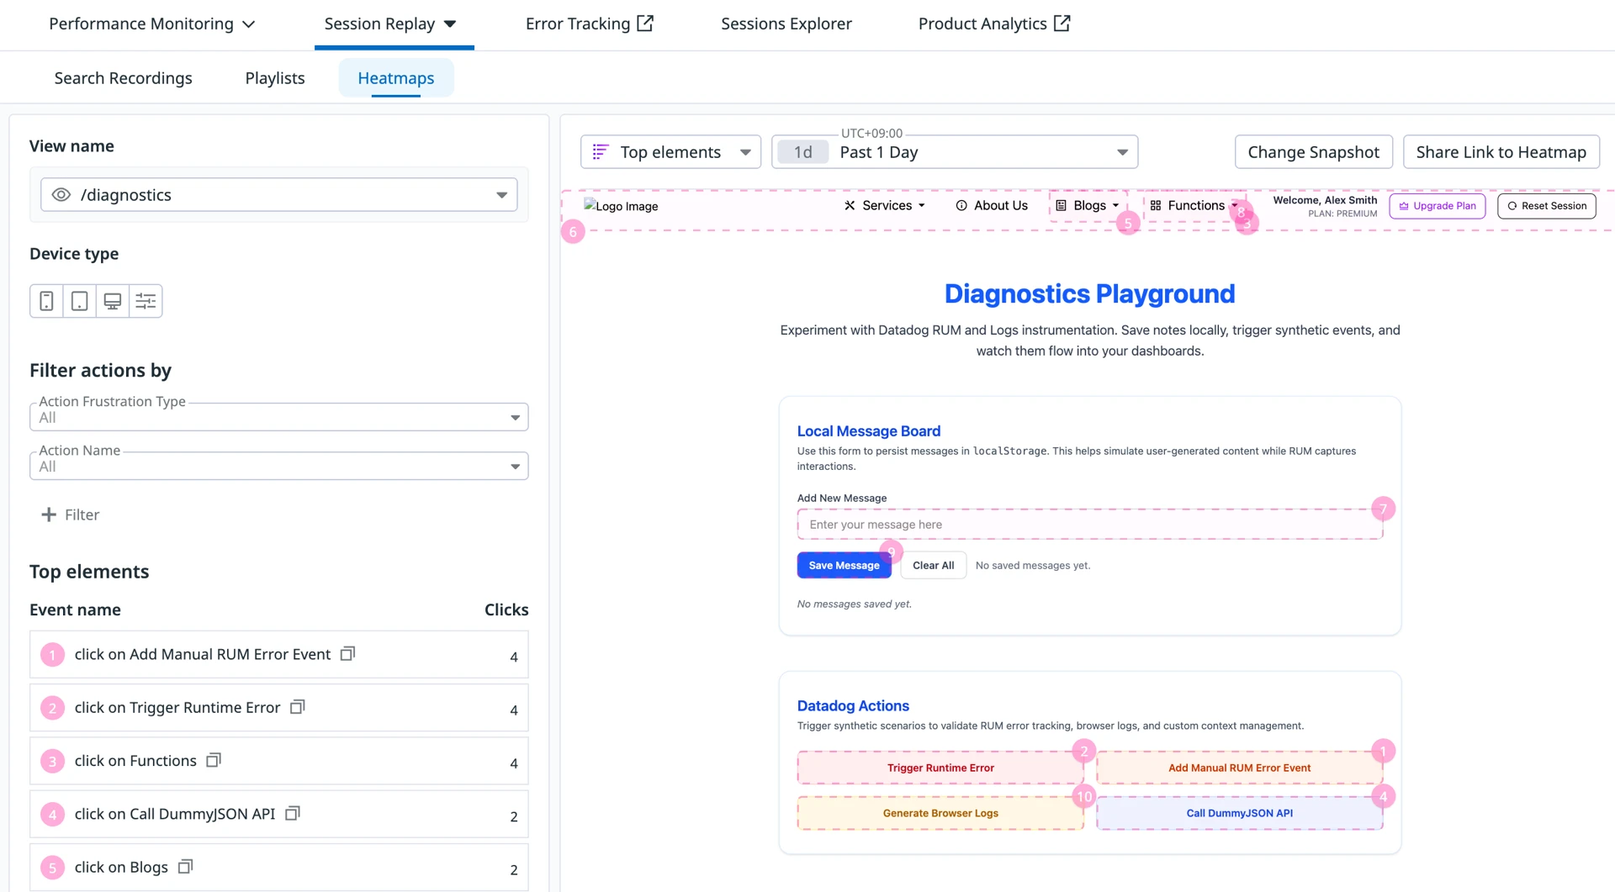
Task: Click Share Link to Heatmap button
Action: [1500, 152]
